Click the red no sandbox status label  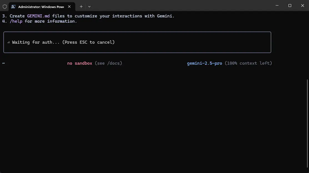(80, 63)
